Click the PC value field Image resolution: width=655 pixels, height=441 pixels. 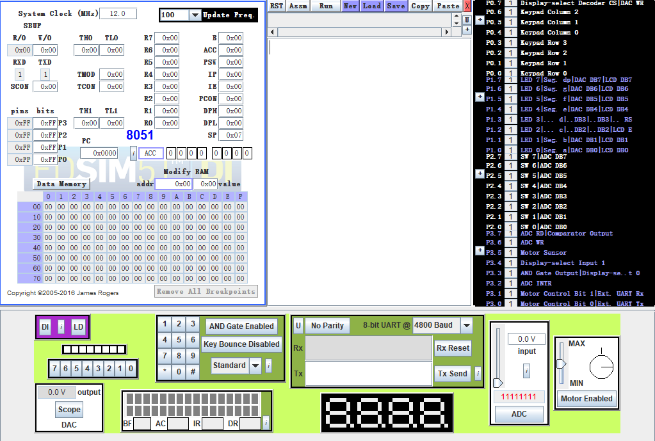click(99, 153)
